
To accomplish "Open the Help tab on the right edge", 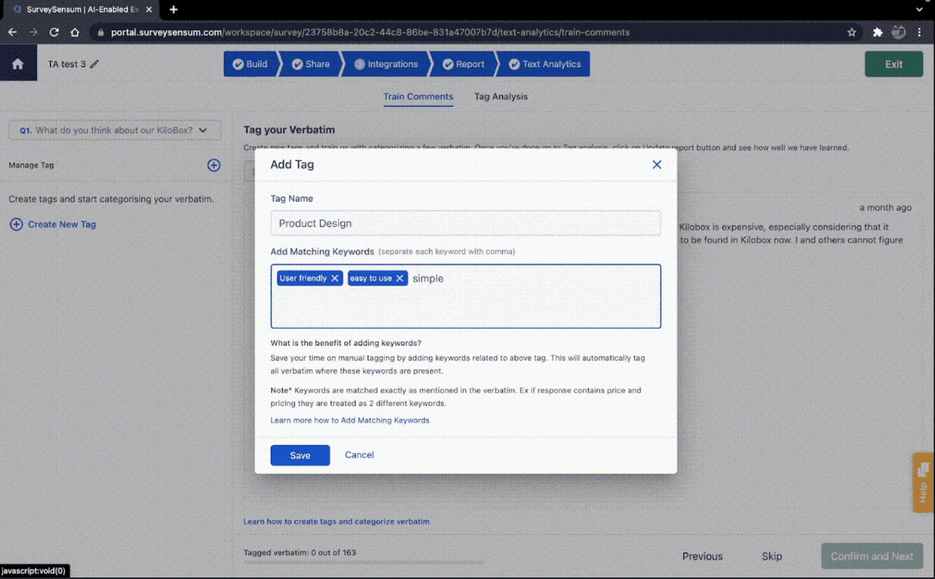I will (922, 482).
